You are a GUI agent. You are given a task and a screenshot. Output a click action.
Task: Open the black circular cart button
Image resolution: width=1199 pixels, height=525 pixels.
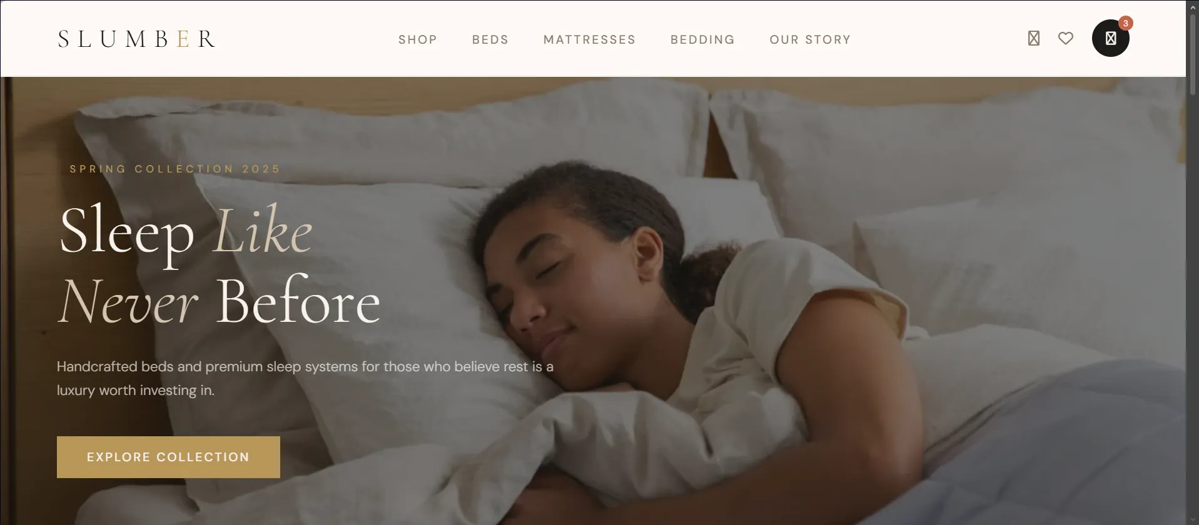coord(1110,39)
